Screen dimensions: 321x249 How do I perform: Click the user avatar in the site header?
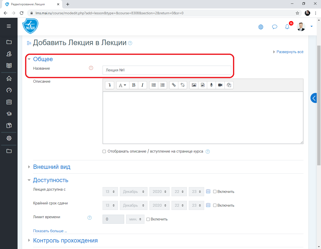click(301, 27)
